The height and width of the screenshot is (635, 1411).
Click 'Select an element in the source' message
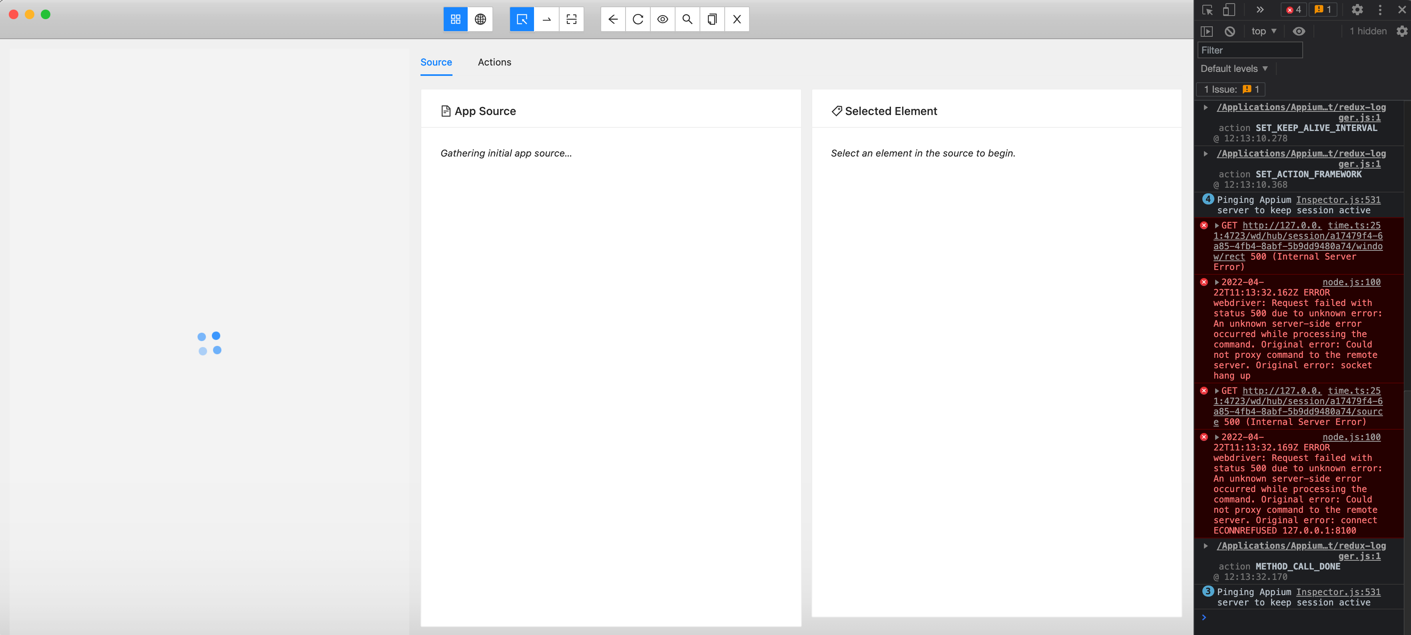pos(923,154)
